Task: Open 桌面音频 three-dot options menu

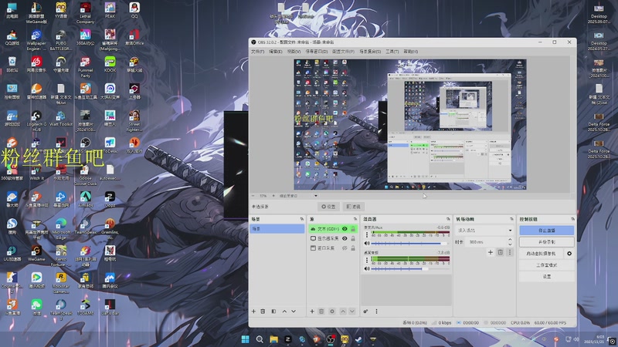Action: (x=367, y=260)
